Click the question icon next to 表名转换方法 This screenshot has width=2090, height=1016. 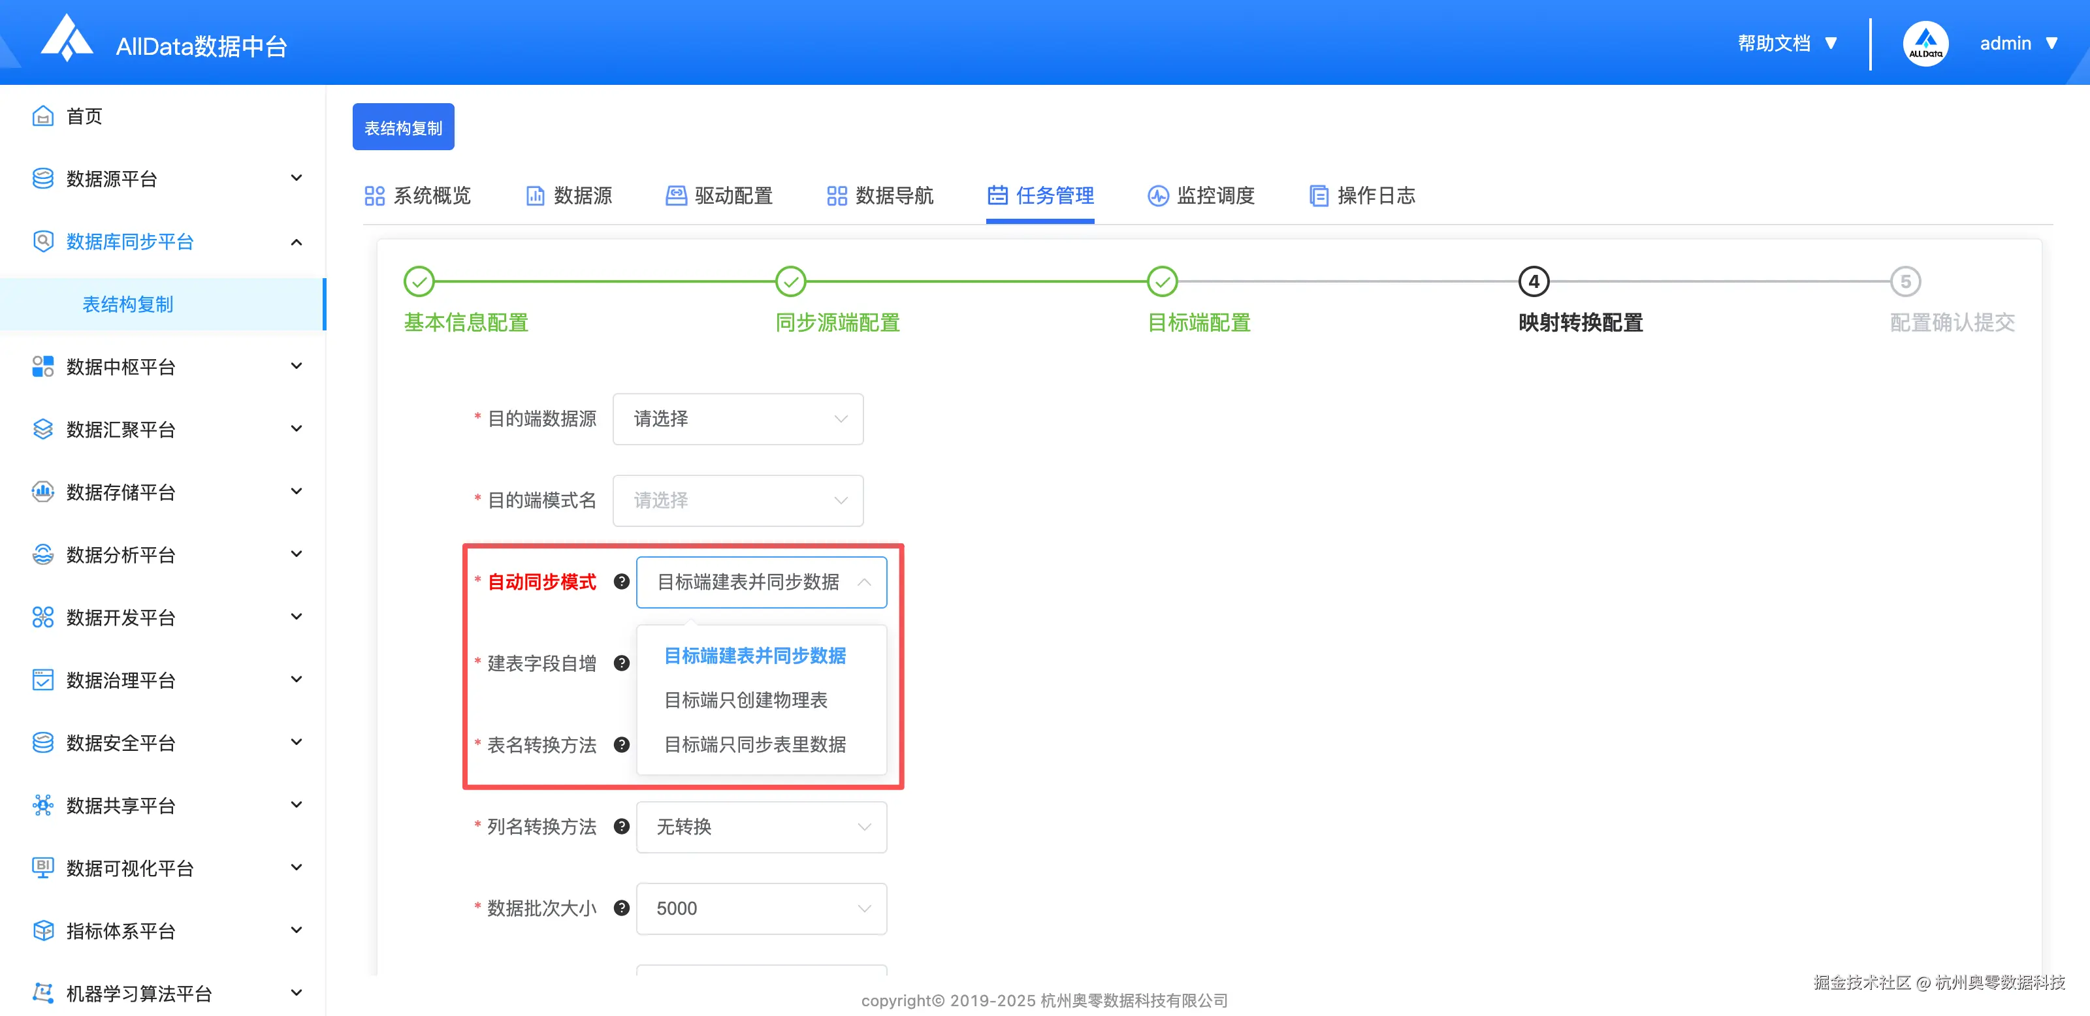(622, 744)
